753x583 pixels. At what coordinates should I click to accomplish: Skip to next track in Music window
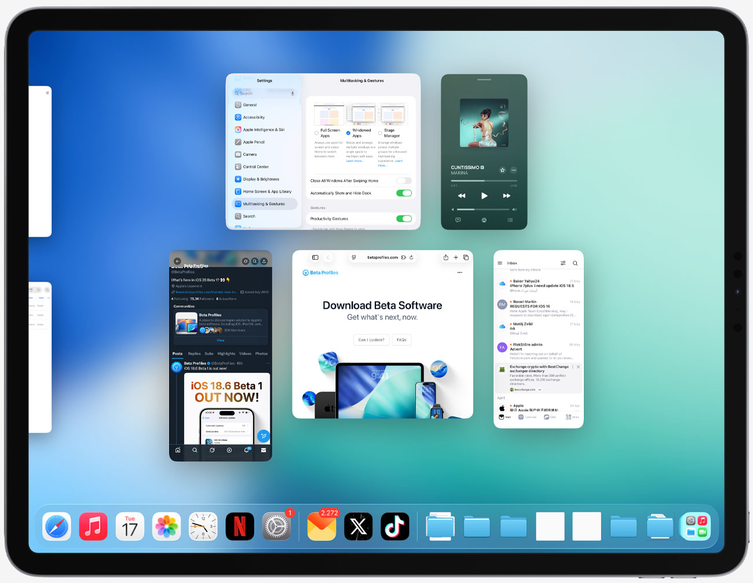(x=507, y=196)
